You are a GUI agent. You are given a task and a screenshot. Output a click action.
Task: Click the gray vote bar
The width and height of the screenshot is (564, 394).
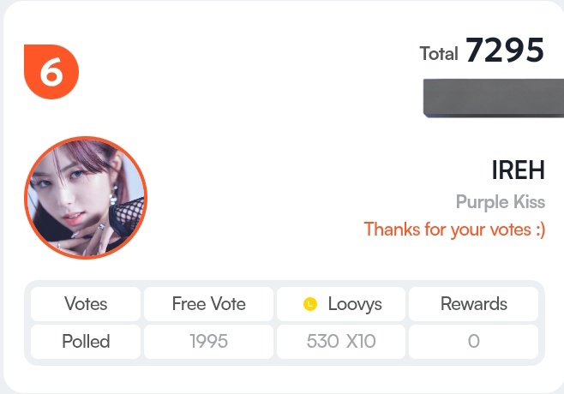pyautogui.click(x=494, y=98)
